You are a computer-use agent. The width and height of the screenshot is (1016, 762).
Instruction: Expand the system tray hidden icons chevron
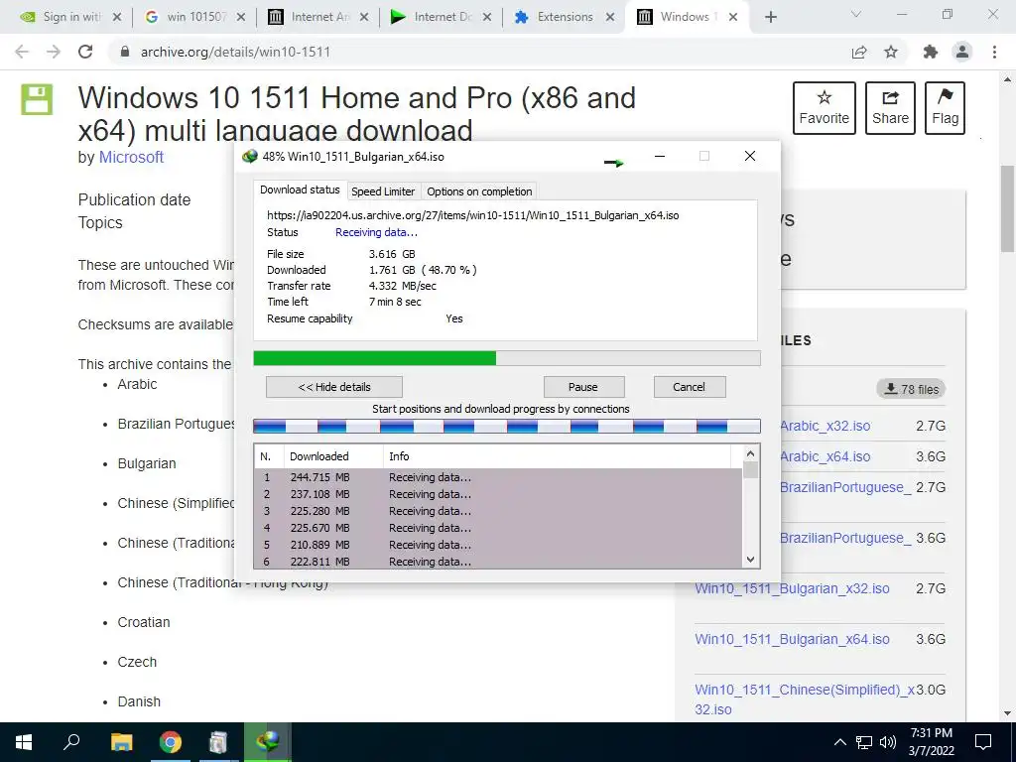tap(839, 742)
